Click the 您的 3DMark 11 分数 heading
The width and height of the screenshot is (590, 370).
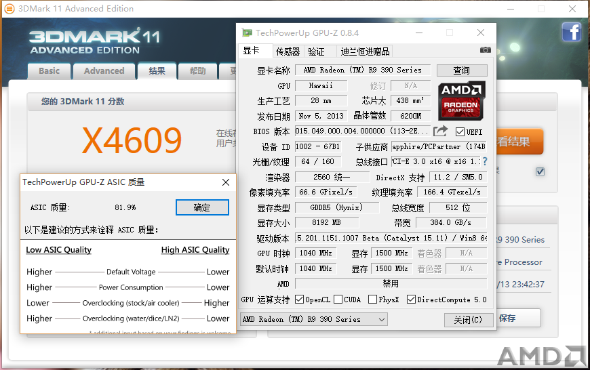tap(83, 102)
